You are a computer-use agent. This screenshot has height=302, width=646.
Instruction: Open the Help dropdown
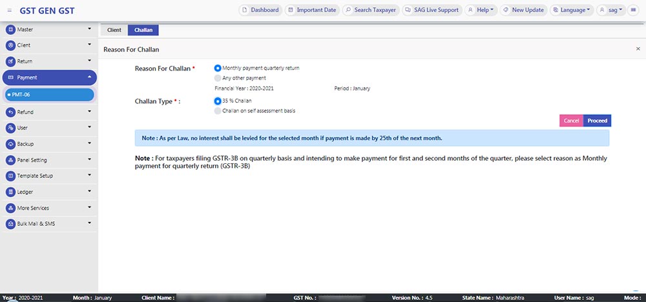point(480,10)
